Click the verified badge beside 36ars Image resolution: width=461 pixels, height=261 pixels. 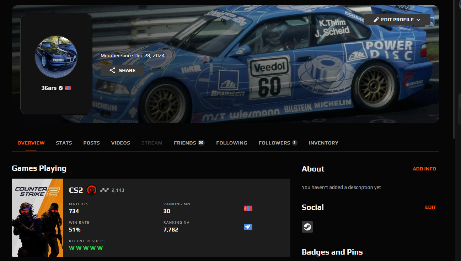(x=61, y=88)
